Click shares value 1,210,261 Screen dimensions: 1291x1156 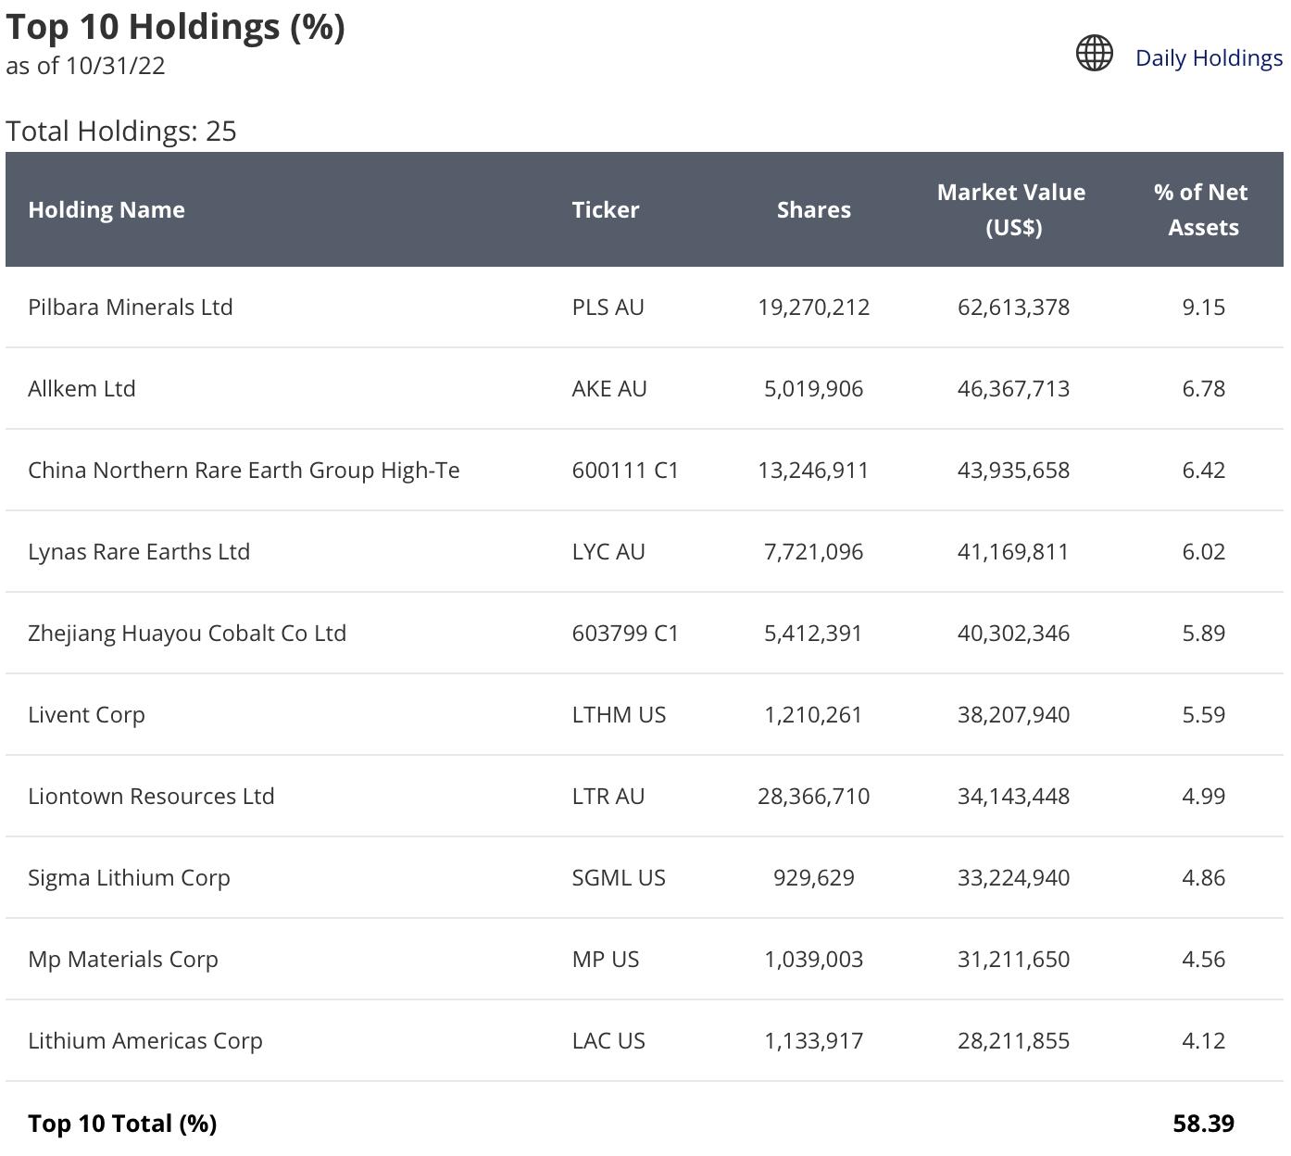tap(814, 714)
